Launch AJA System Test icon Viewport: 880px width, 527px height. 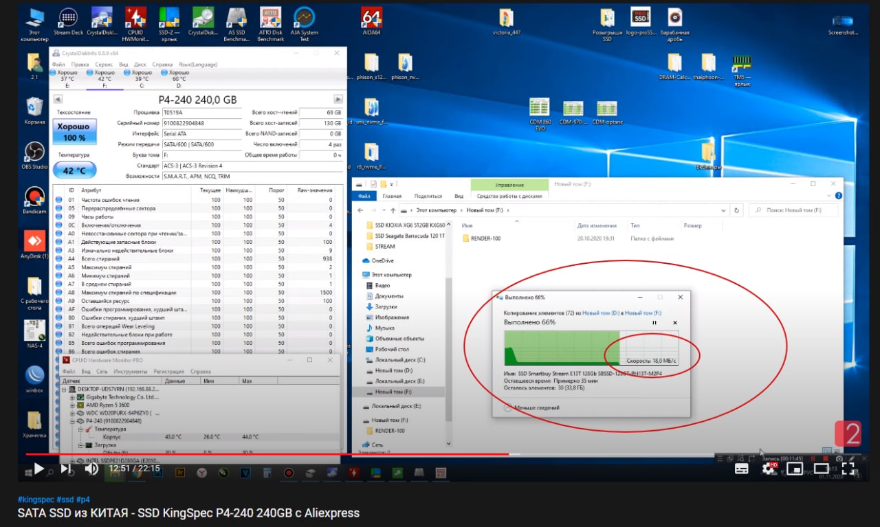(x=305, y=24)
